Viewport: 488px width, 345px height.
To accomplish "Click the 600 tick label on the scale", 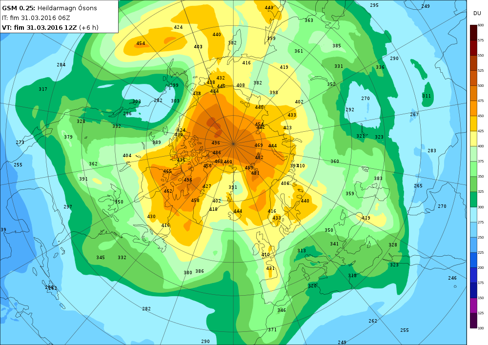I will coord(481,25).
